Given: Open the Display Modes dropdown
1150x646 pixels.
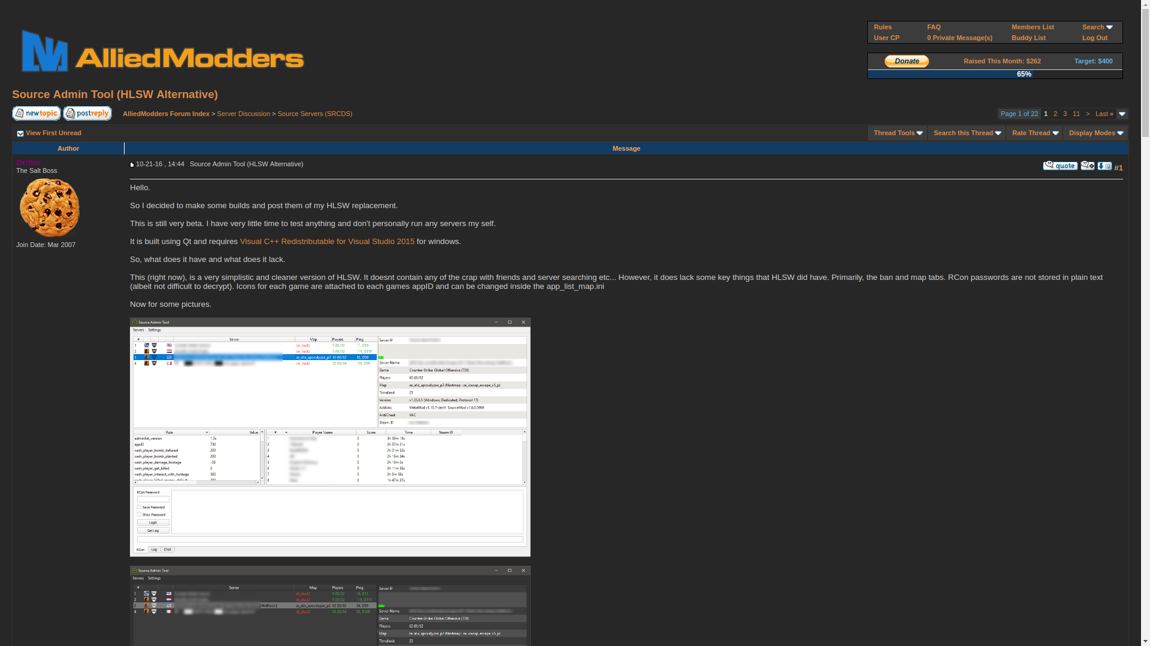Looking at the screenshot, I should pyautogui.click(x=1096, y=133).
